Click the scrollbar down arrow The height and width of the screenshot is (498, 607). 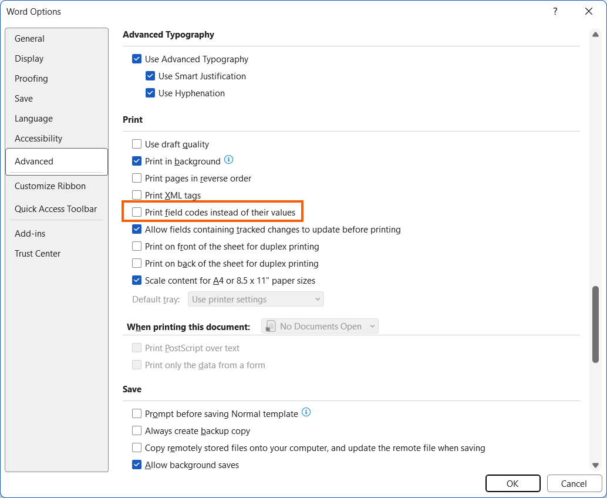(595, 465)
